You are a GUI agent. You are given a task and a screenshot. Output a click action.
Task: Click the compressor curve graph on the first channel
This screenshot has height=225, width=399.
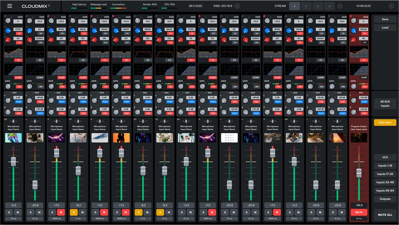tap(13, 70)
